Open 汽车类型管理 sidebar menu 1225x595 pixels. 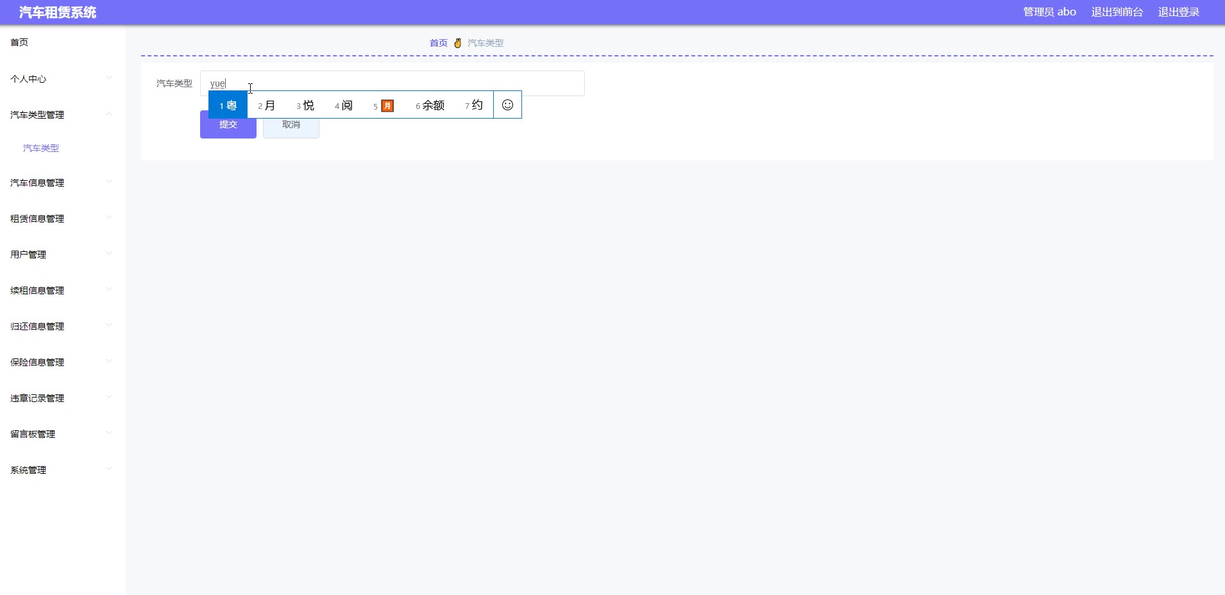pyautogui.click(x=63, y=115)
